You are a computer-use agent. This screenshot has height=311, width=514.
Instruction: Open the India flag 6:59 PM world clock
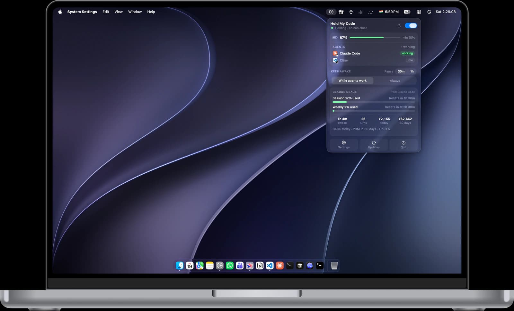coord(389,12)
